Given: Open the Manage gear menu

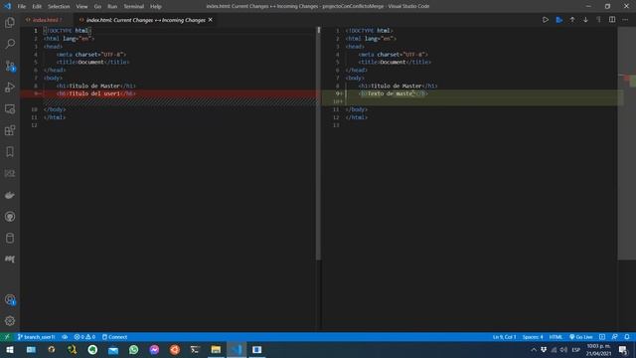Looking at the screenshot, I should [x=10, y=321].
